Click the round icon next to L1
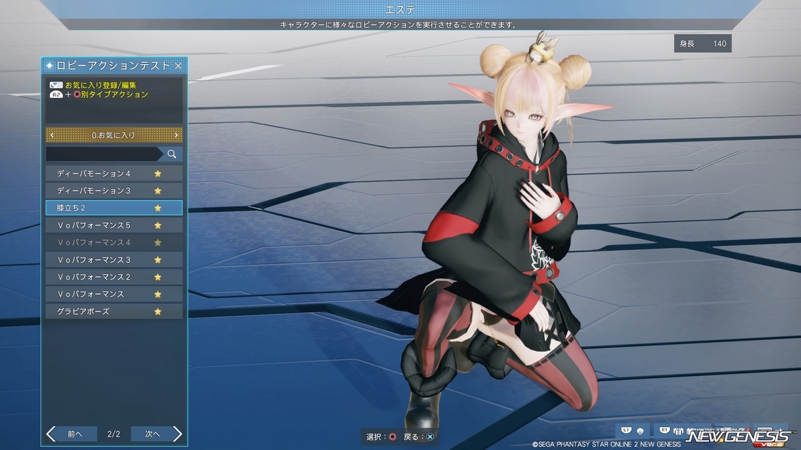Screen dimensions: 801x450 (640, 431)
